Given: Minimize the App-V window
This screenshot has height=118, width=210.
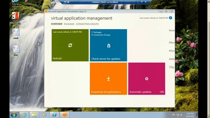Looking at the screenshot, I should click(x=161, y=11).
